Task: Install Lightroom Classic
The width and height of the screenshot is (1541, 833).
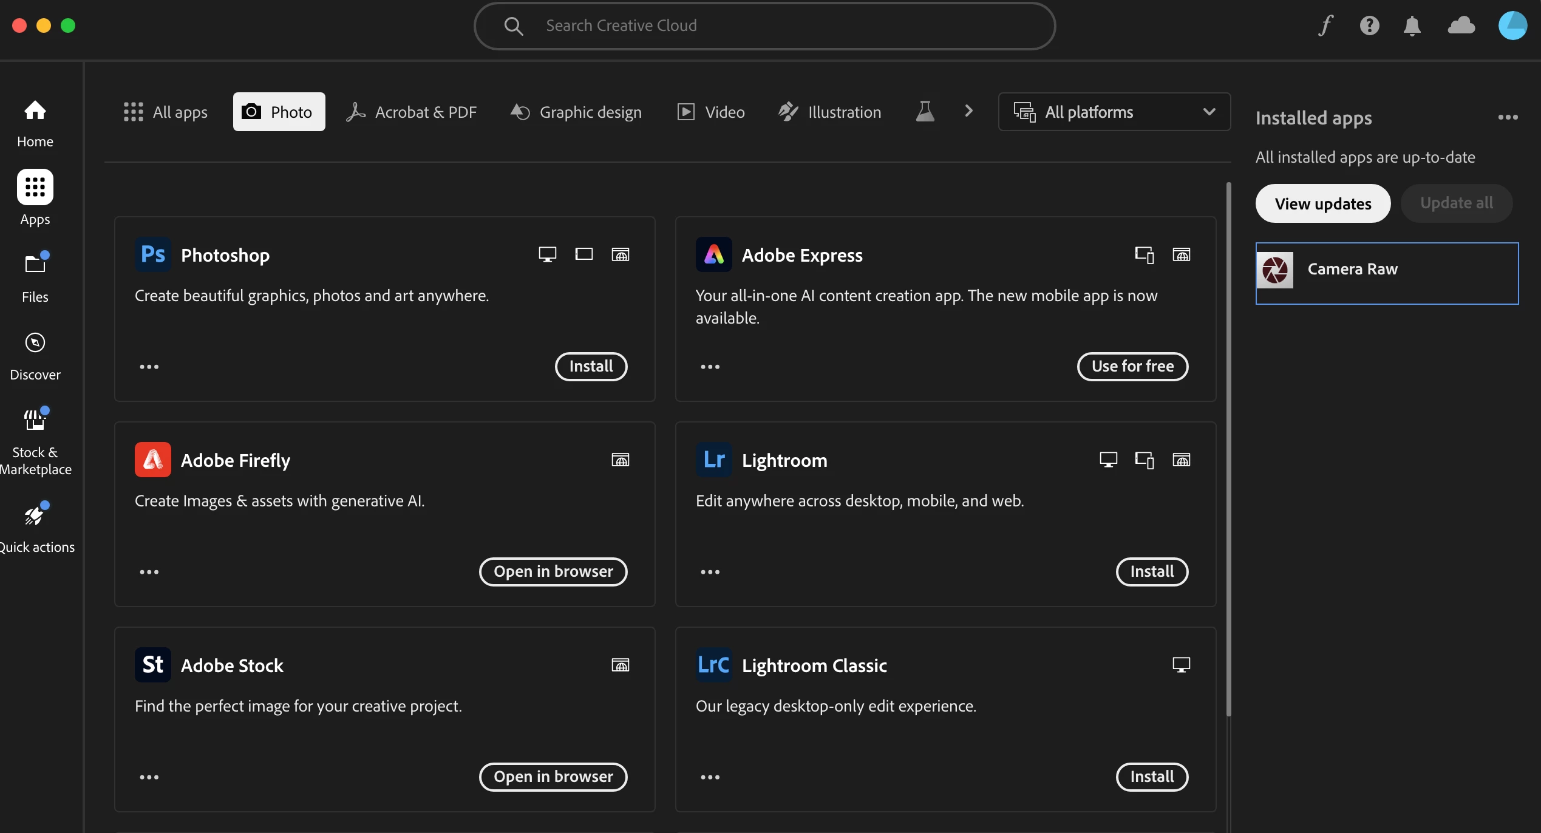Action: [x=1151, y=777]
